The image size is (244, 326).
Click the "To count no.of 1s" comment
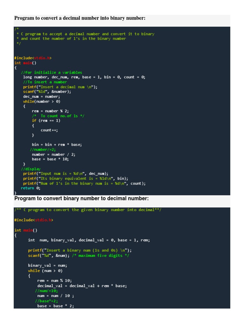(x=58, y=116)
